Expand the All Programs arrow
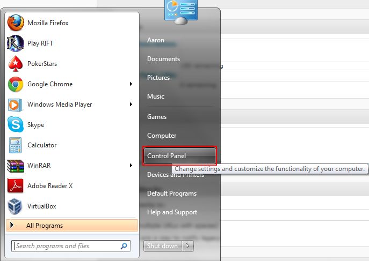 pos(11,225)
